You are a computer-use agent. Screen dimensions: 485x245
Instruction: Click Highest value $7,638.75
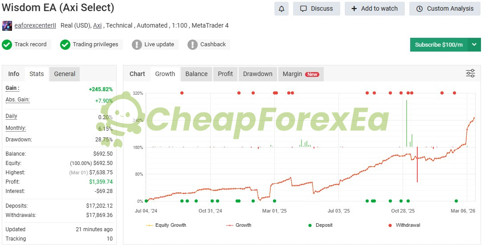tap(101, 173)
